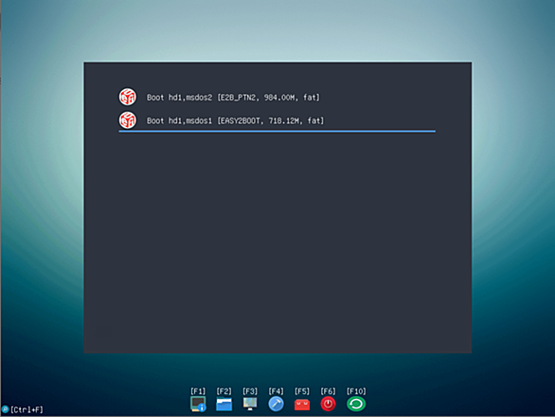
Task: Click the [F4] key label
Action: coord(276,391)
